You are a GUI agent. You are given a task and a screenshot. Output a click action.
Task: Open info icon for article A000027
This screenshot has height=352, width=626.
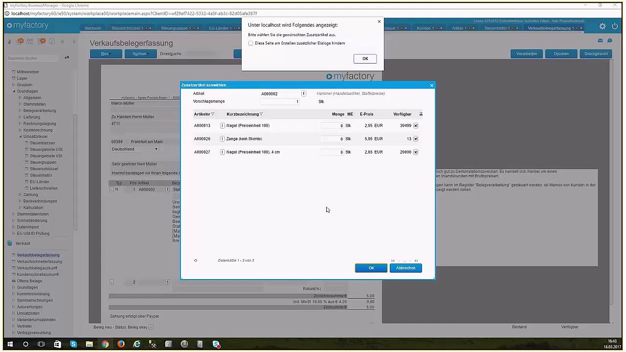click(x=222, y=152)
